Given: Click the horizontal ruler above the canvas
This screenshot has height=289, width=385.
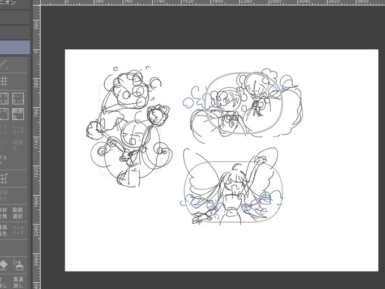Looking at the screenshot, I should point(213,2).
